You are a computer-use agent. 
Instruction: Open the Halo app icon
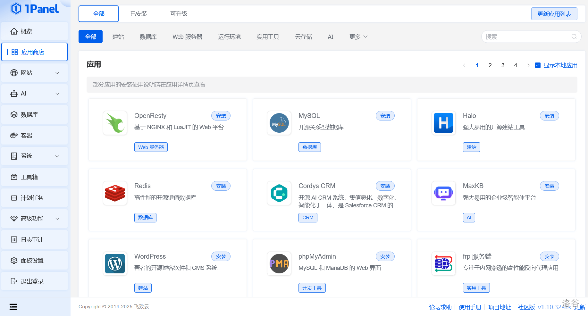(443, 123)
